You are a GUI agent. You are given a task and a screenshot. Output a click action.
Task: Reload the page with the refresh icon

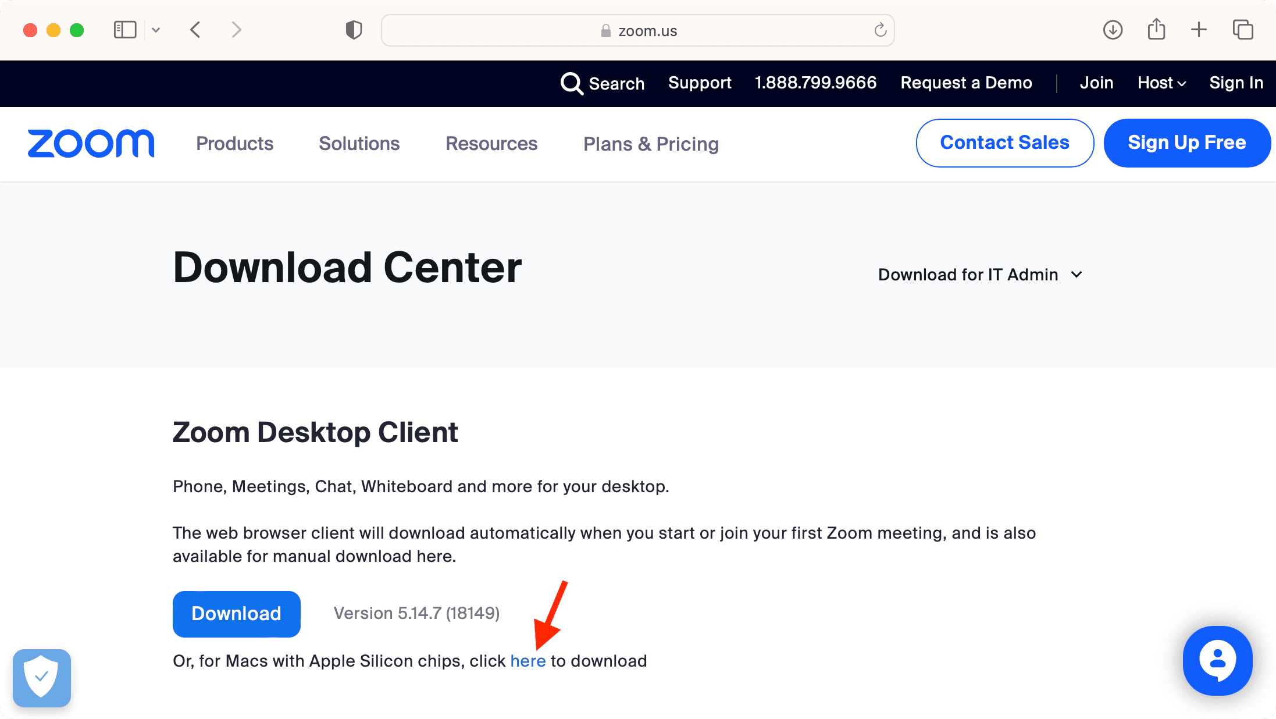tap(880, 30)
